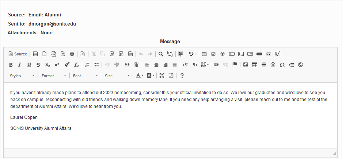The image size is (342, 159).
Task: Click the Save icon in editor toolbar
Action: [x=35, y=54]
